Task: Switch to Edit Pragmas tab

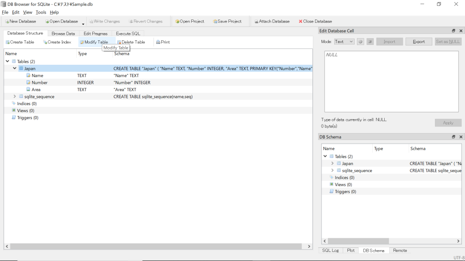Action: point(95,34)
